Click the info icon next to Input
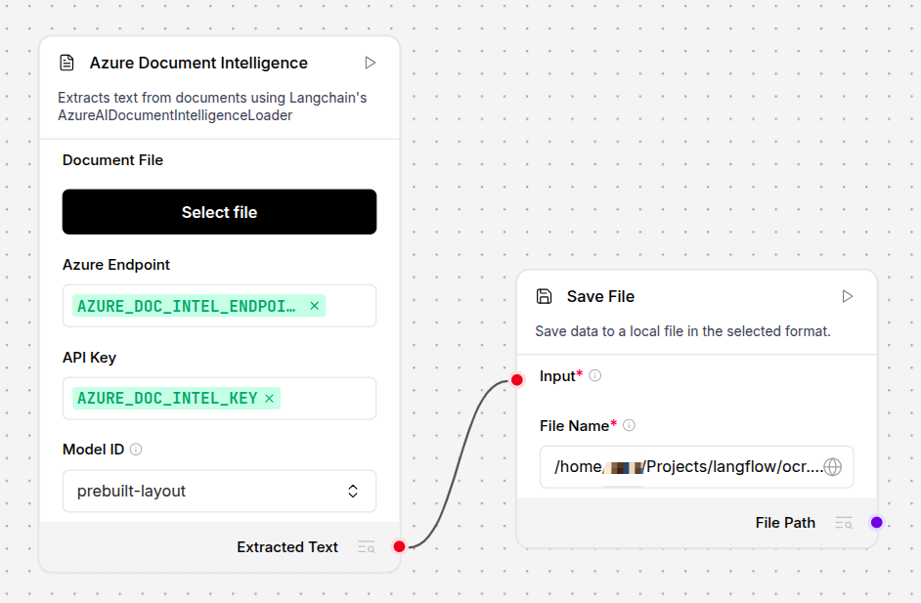The height and width of the screenshot is (603, 921). pos(595,376)
